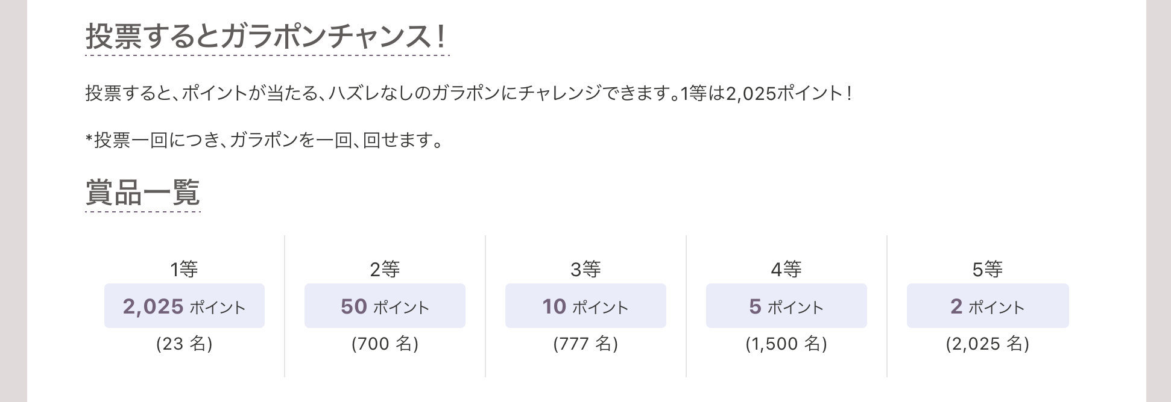Click the 10 ポイント prize badge
1171x402 pixels.
coord(585,306)
